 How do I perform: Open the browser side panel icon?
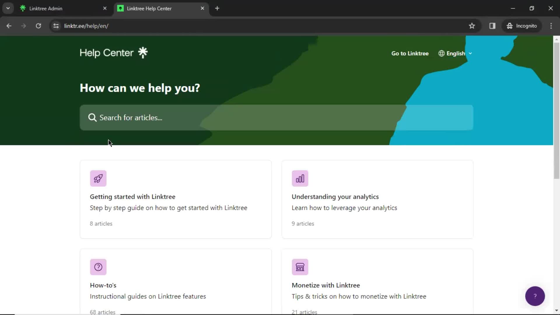click(x=492, y=26)
